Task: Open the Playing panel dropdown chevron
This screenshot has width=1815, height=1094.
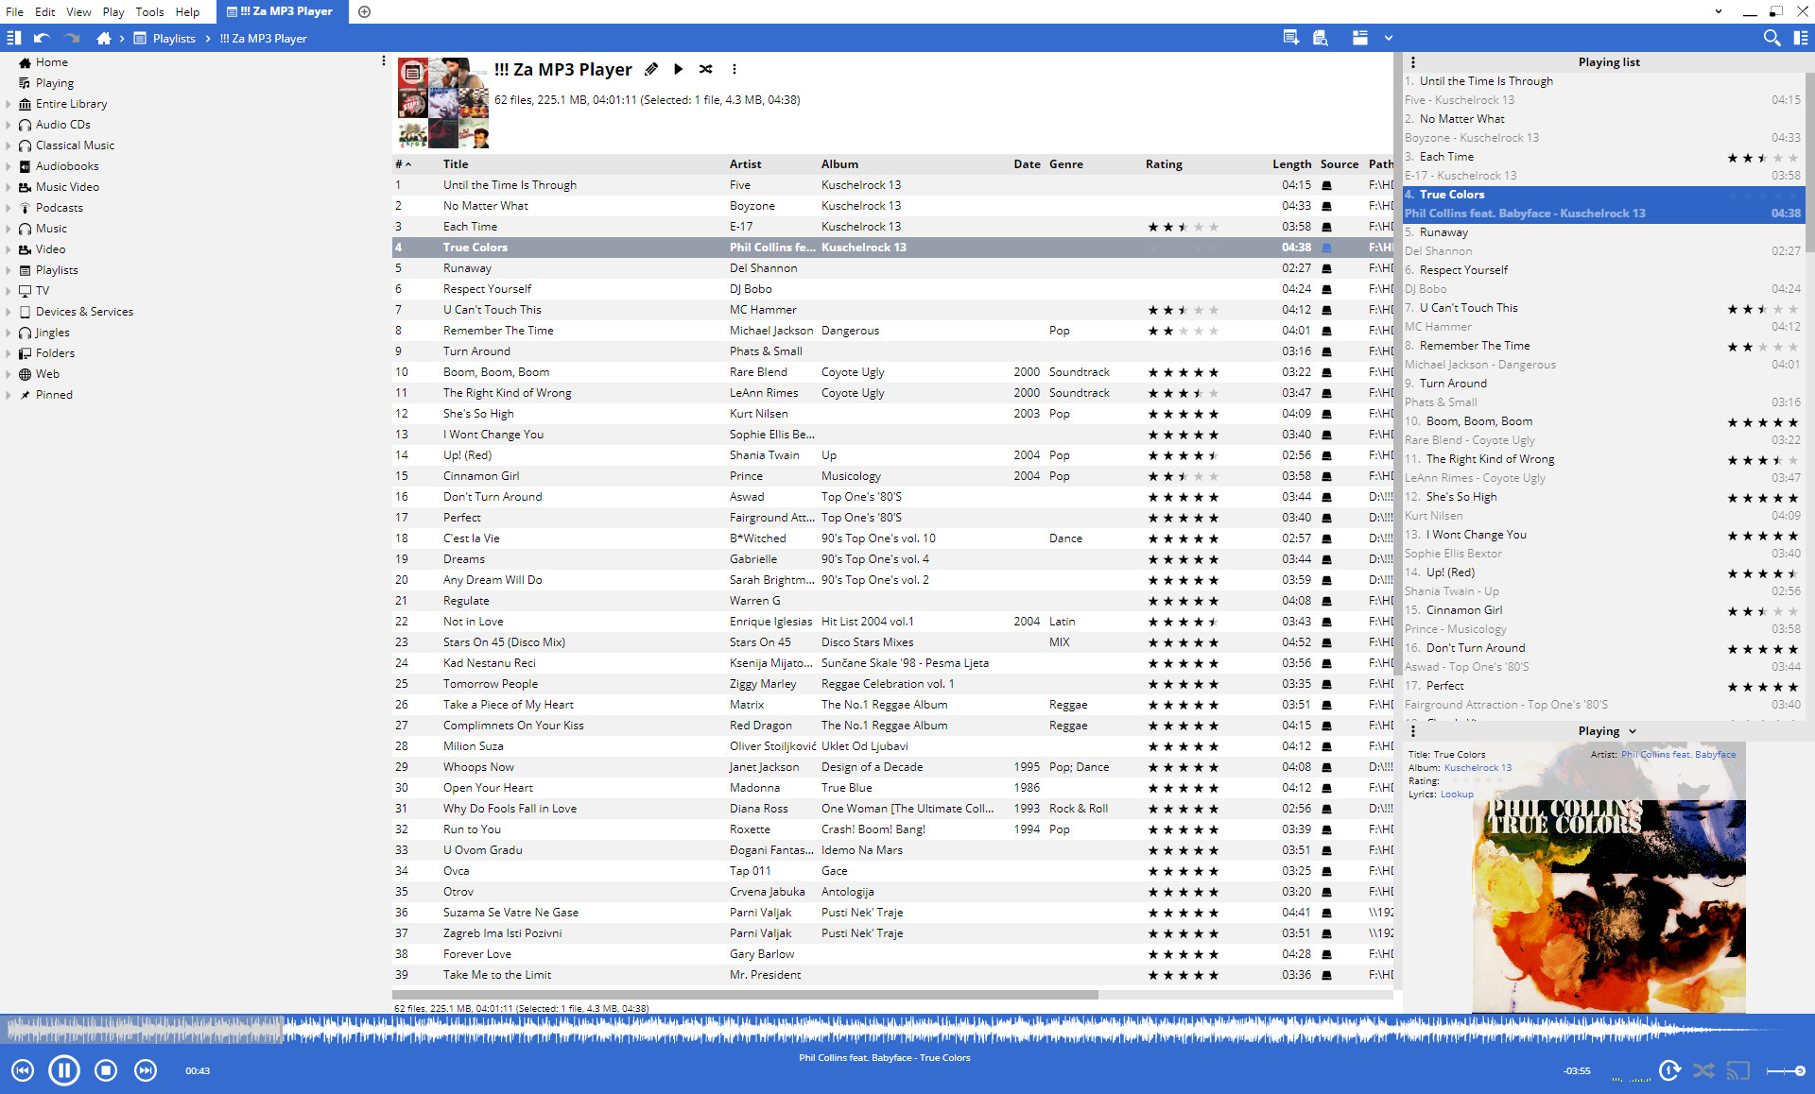Action: pos(1633,731)
